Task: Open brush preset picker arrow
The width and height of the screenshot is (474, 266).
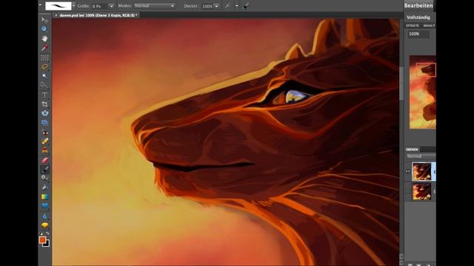Action: [73, 6]
